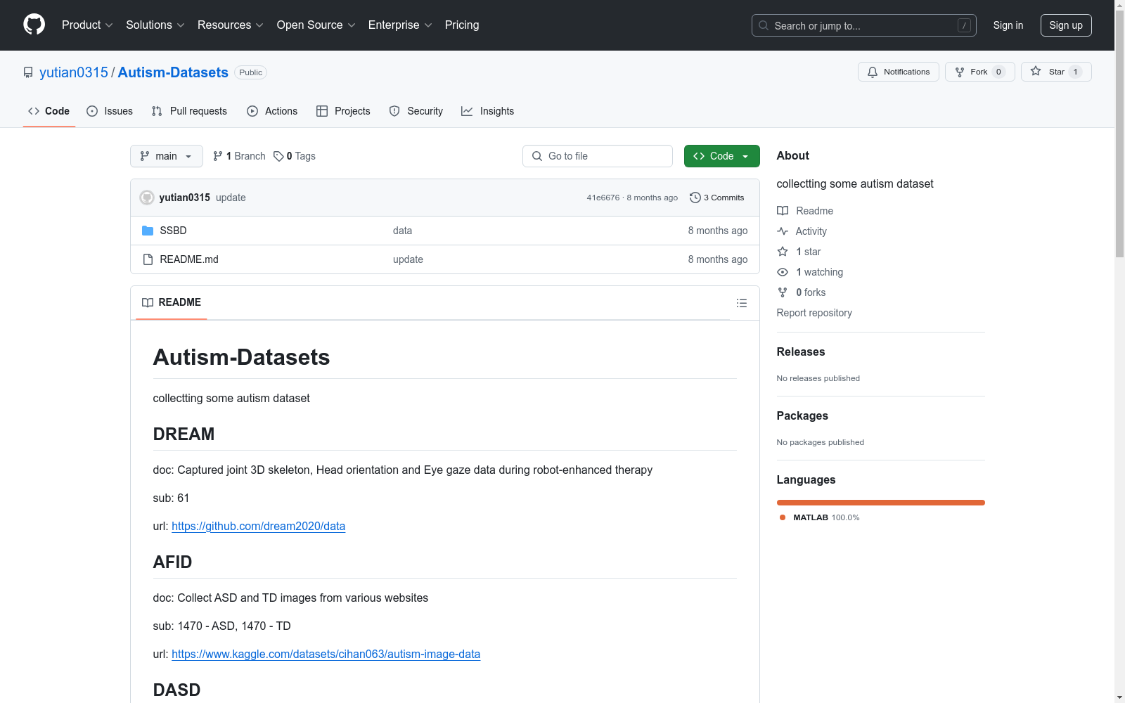Focus the Search or jump to field
This screenshot has height=703, width=1125.
(863, 25)
